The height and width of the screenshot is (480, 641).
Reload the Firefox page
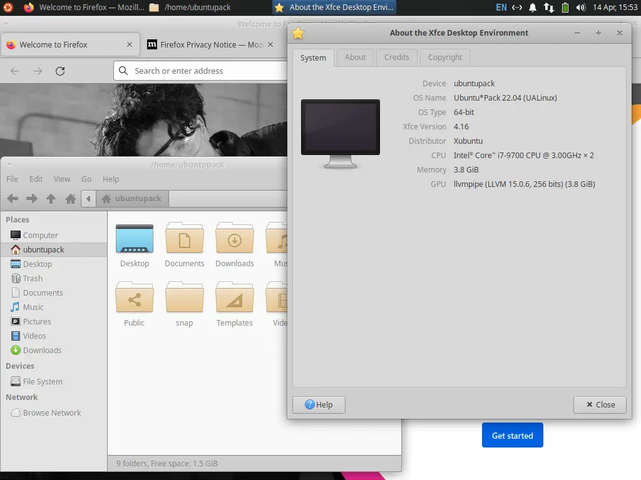pos(60,71)
